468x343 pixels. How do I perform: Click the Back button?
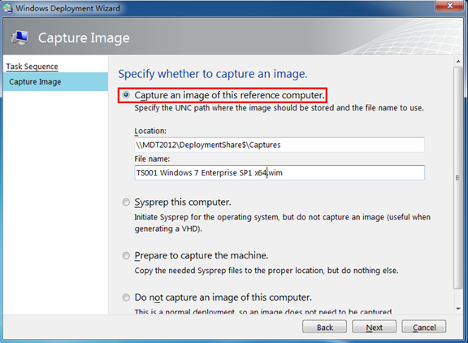324,327
